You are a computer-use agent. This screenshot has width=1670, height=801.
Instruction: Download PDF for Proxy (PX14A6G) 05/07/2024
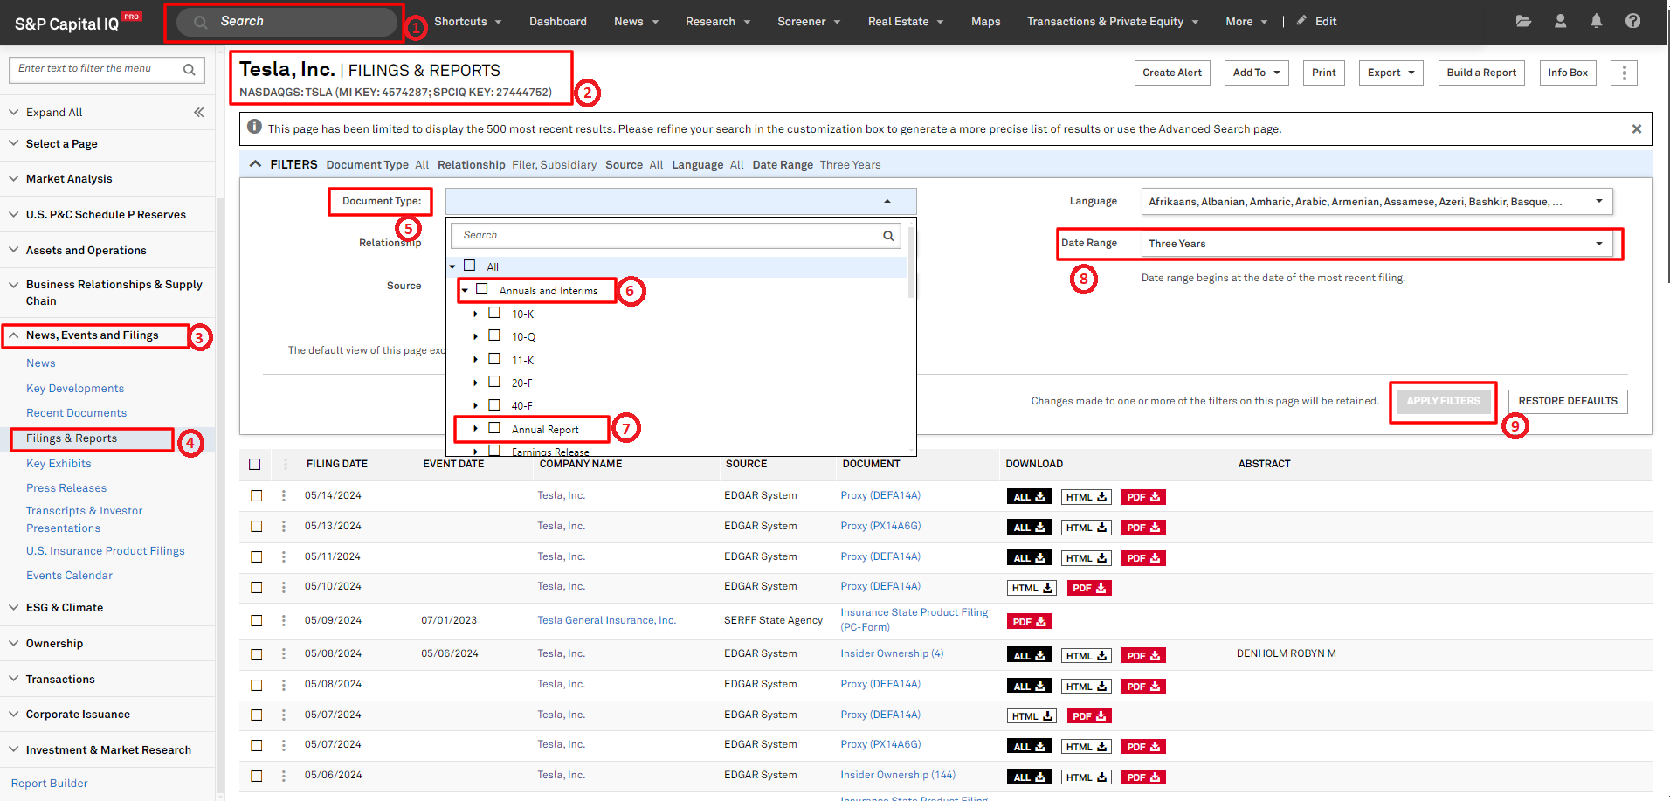pos(1143,747)
